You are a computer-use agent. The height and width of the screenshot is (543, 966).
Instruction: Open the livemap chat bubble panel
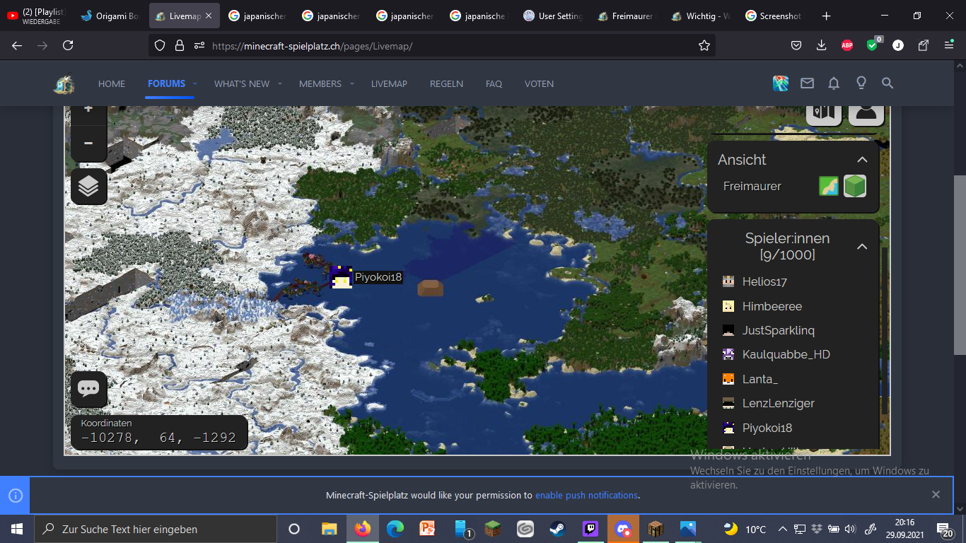88,389
